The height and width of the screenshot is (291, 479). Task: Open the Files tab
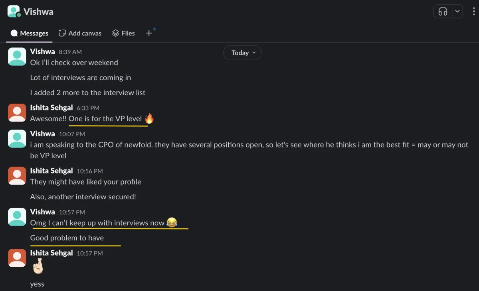(123, 33)
